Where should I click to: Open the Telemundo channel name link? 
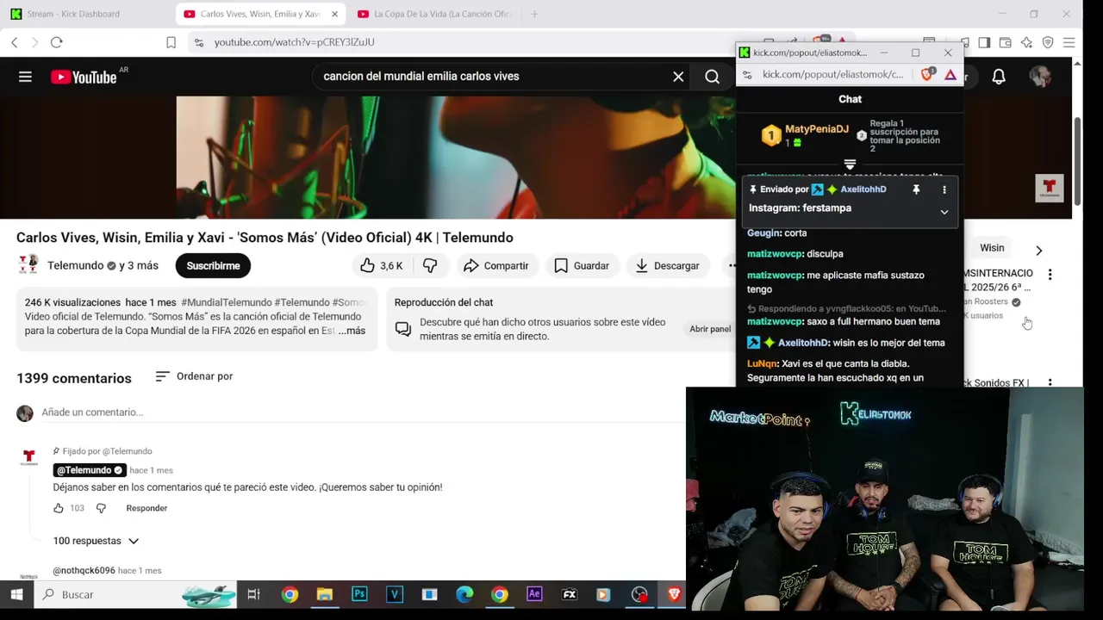click(76, 265)
